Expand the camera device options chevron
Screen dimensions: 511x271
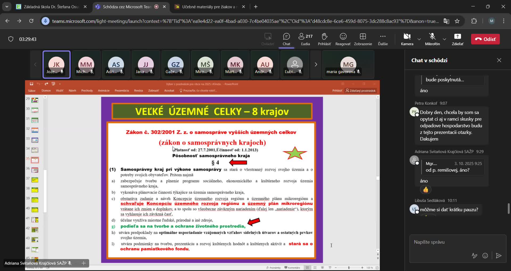(419, 39)
